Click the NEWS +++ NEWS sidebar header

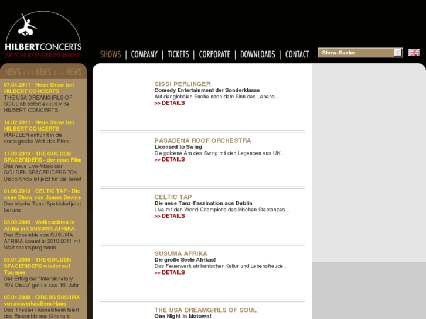pyautogui.click(x=43, y=71)
